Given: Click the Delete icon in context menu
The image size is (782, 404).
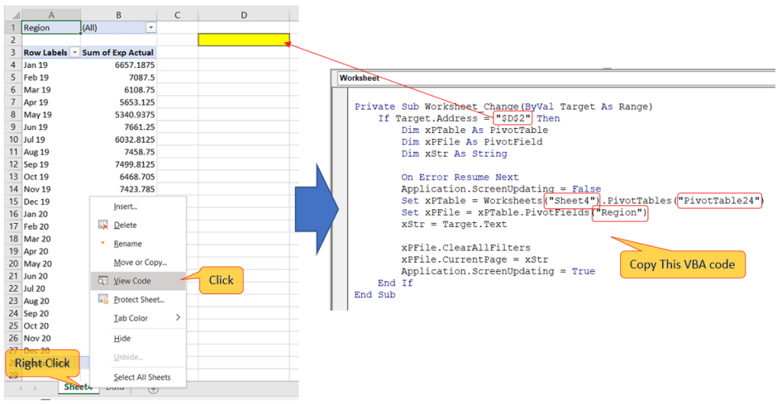Looking at the screenshot, I should [x=103, y=225].
